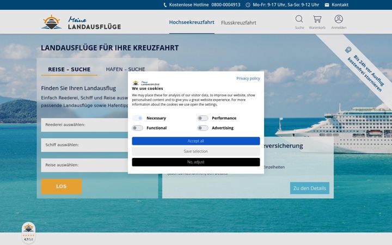Enable the Functional cookies switch

138,128
